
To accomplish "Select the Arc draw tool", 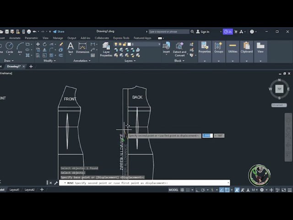I will (20, 48).
